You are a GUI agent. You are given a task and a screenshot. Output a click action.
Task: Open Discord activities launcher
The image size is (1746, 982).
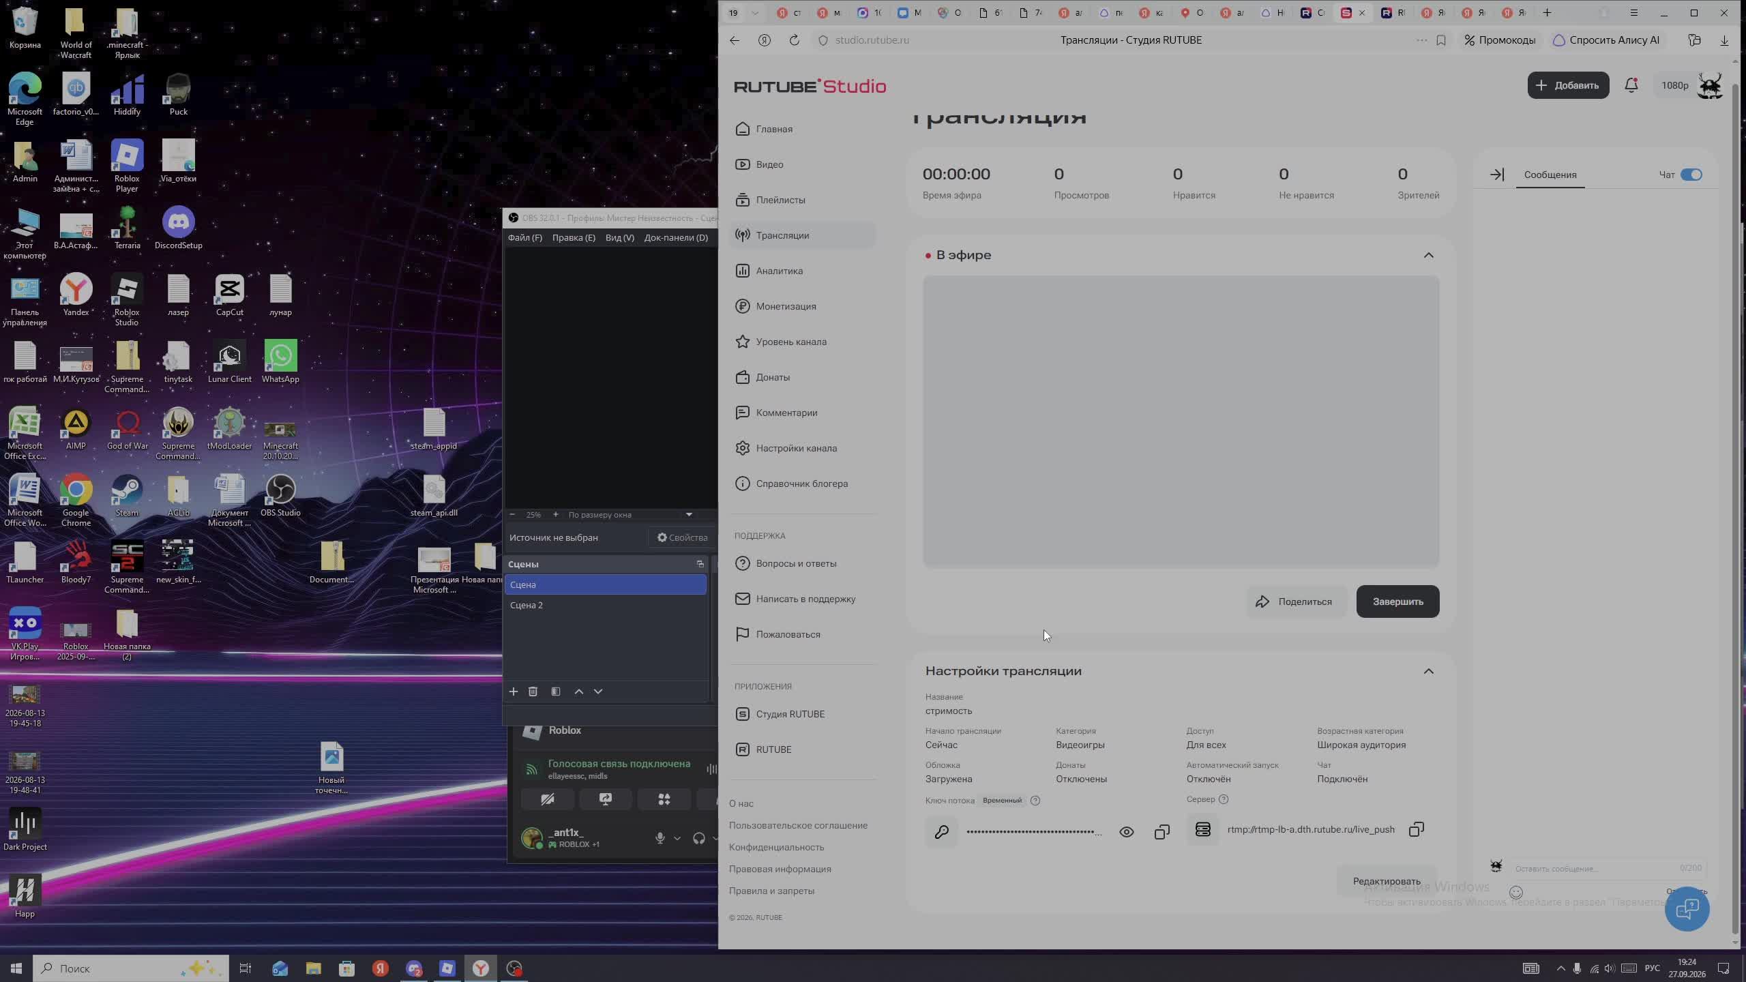pyautogui.click(x=664, y=799)
